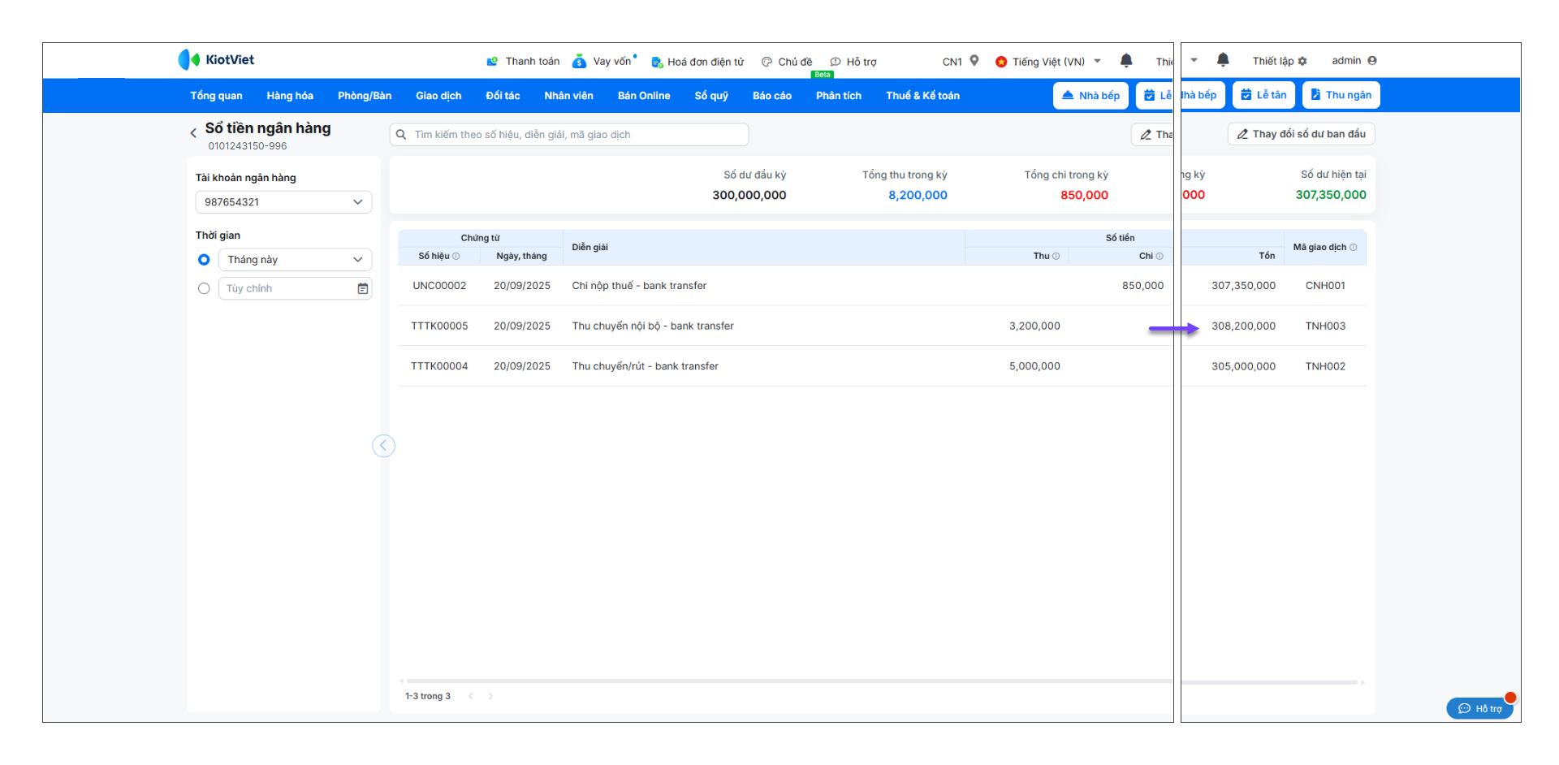Click the Thay đổi số dư ban đầu button

pyautogui.click(x=1301, y=134)
